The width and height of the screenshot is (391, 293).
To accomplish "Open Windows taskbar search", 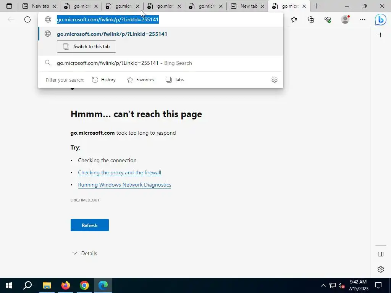I will [x=27, y=285].
